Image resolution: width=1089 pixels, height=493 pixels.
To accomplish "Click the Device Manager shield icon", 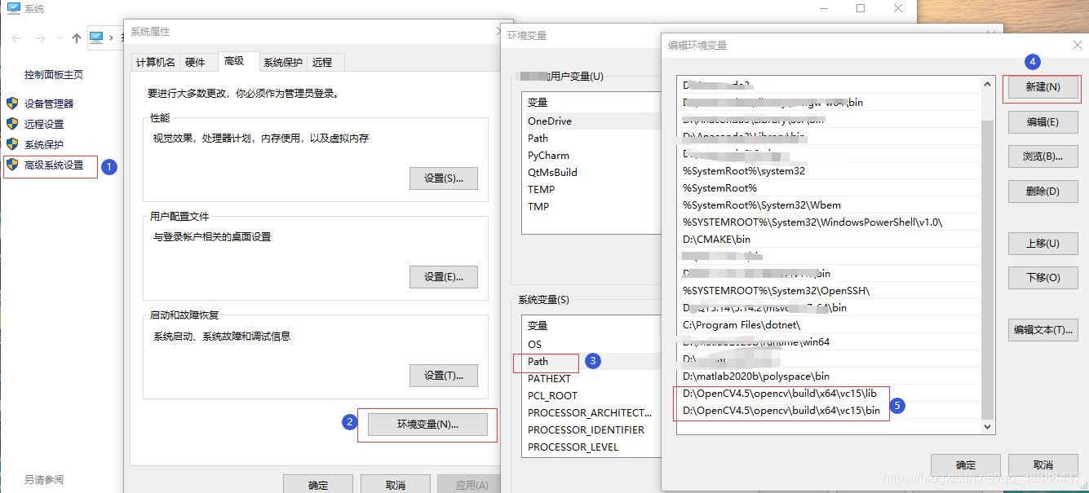I will point(11,103).
